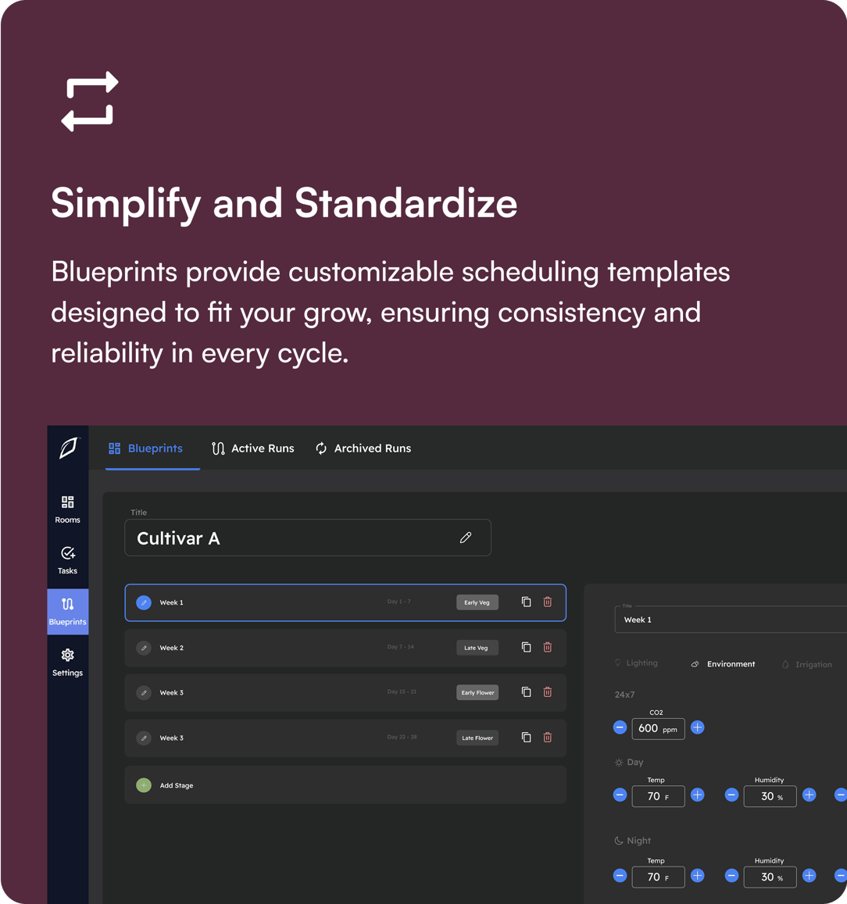The width and height of the screenshot is (847, 904).
Task: Copy the Early Flower stage
Action: [526, 691]
